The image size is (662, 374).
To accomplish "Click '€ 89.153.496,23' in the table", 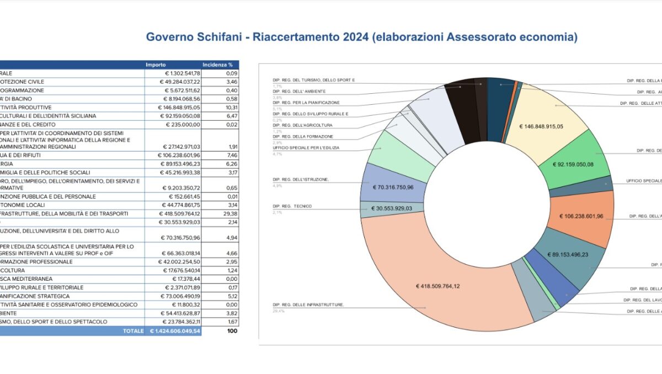I will [180, 164].
